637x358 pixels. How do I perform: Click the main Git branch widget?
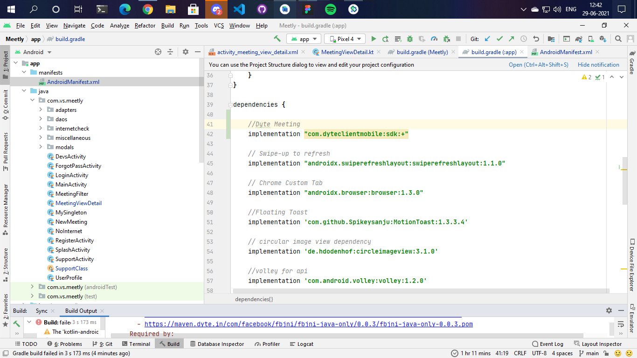pos(589,353)
